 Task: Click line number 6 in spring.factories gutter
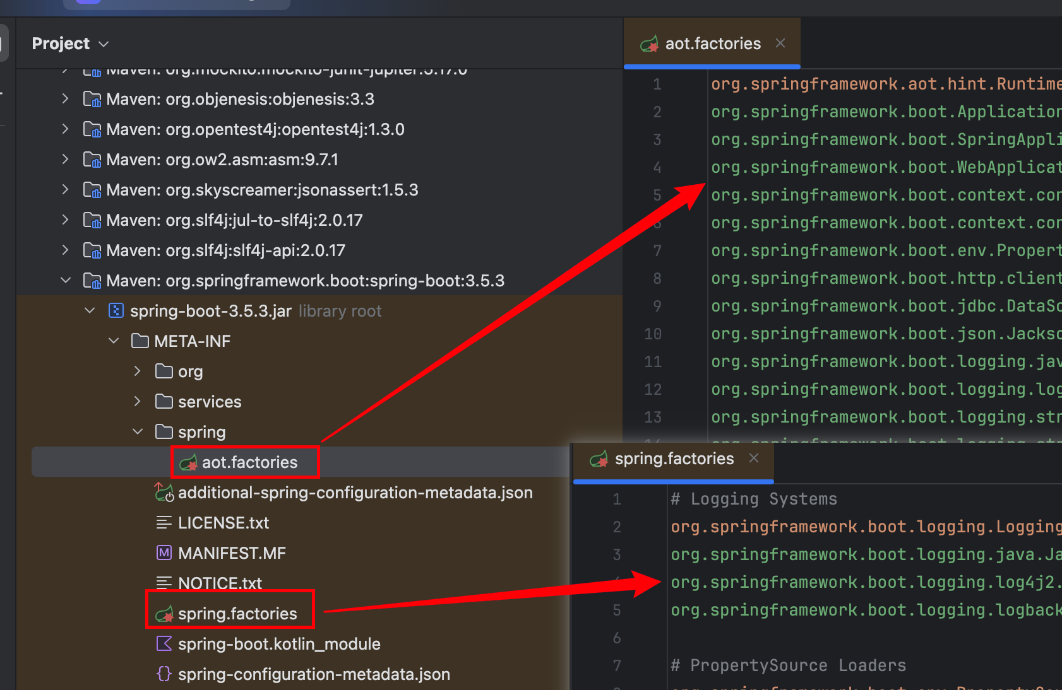pyautogui.click(x=617, y=638)
